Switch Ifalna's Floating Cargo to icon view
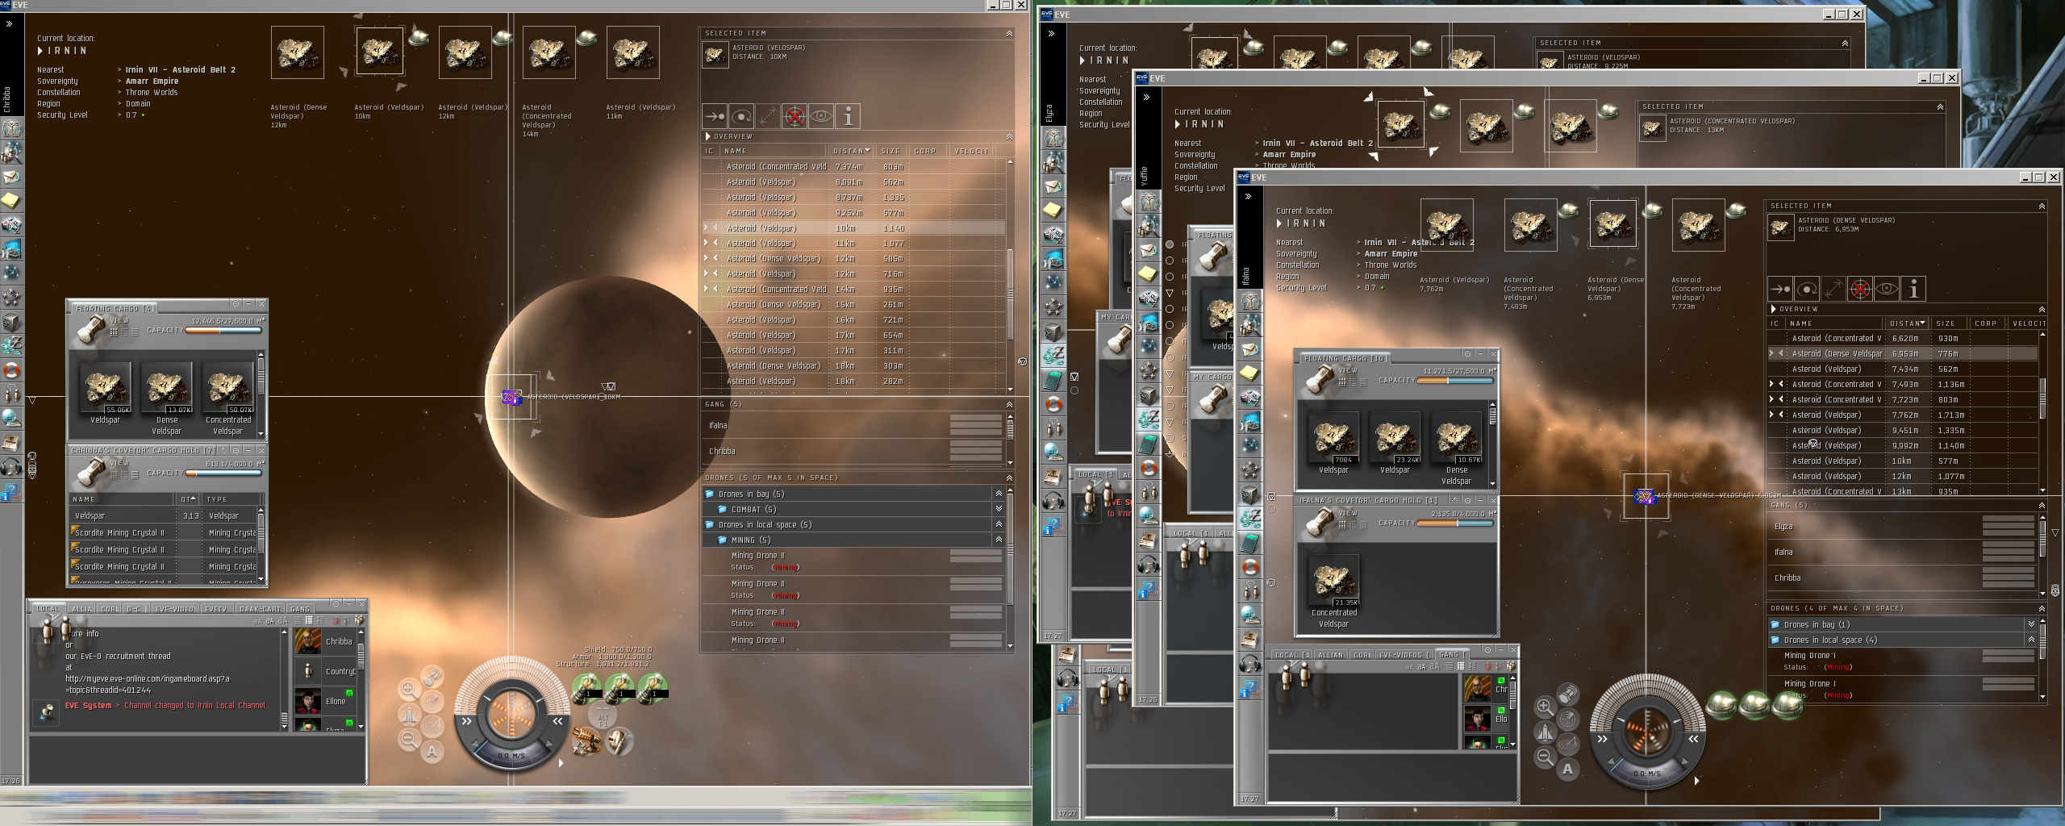This screenshot has height=826, width=2065. coord(1342,381)
